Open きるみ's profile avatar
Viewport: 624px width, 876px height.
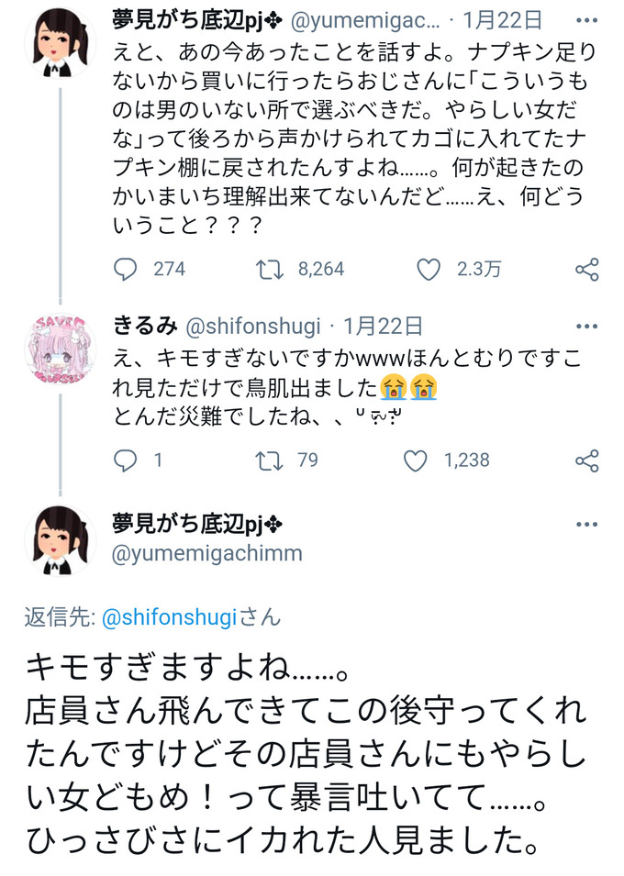(60, 349)
